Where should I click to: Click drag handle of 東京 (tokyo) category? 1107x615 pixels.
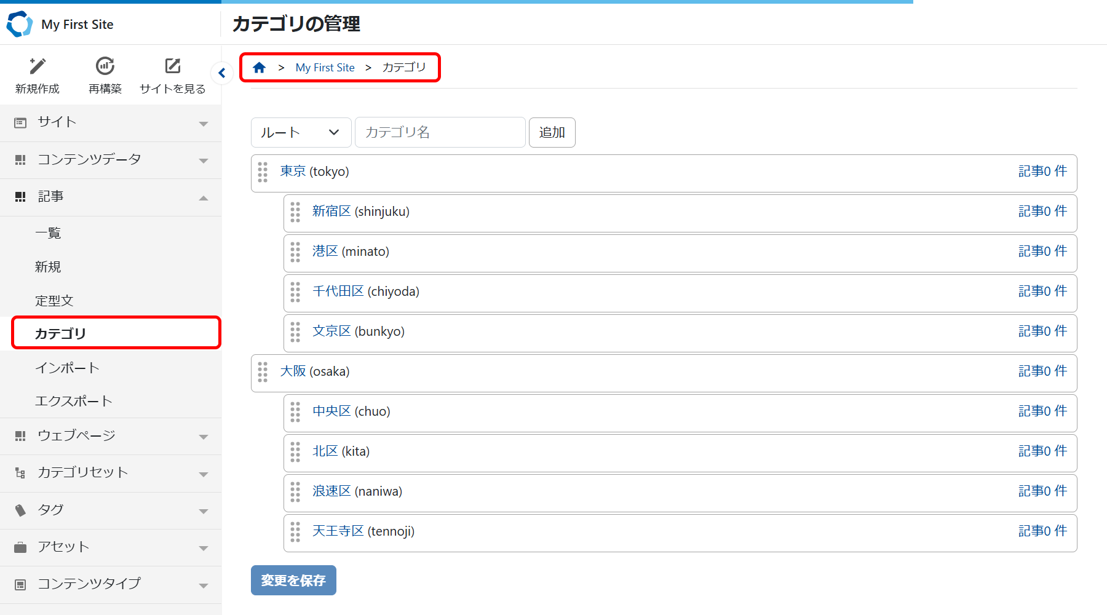[263, 172]
